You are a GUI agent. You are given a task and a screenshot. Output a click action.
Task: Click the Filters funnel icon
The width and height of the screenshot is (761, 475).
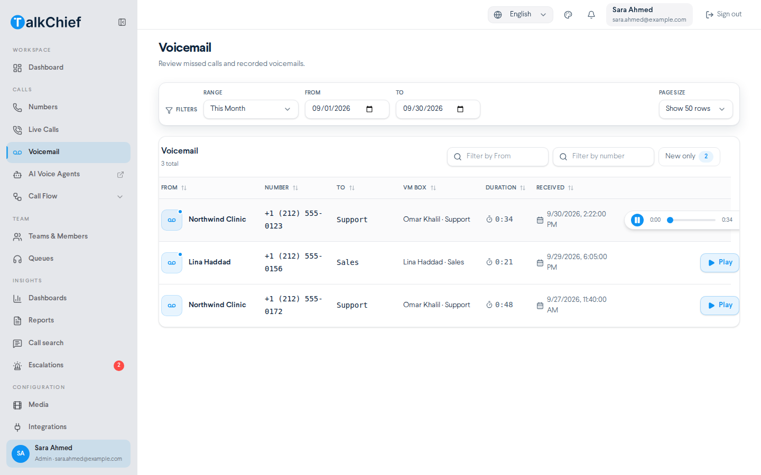169,110
